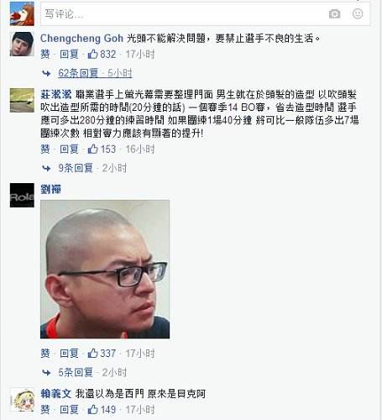Click reply arrow icon beside 62条回复

(x=46, y=73)
